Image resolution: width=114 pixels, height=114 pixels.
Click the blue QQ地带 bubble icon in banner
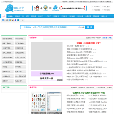55,8
